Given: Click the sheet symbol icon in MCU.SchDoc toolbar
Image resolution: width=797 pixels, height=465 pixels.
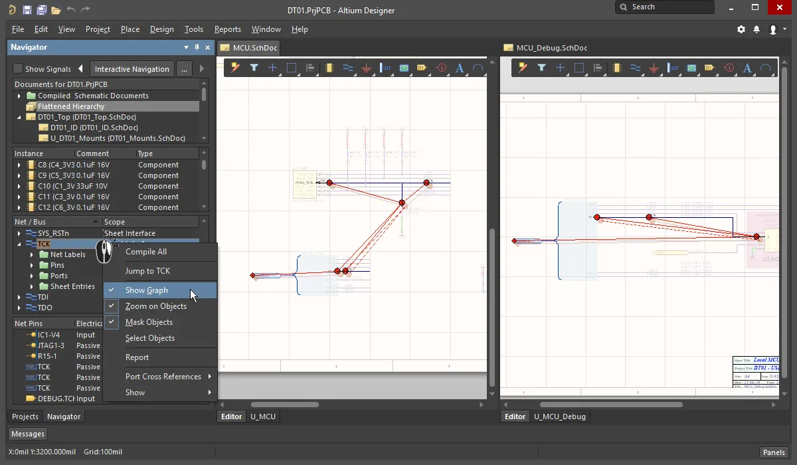Looking at the screenshot, I should pyautogui.click(x=403, y=68).
